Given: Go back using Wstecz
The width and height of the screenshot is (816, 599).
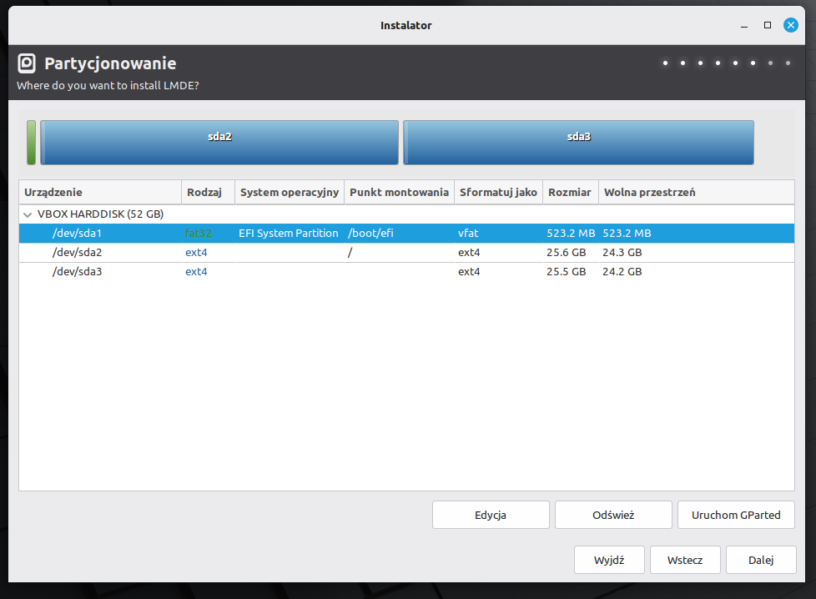Looking at the screenshot, I should coord(685,560).
